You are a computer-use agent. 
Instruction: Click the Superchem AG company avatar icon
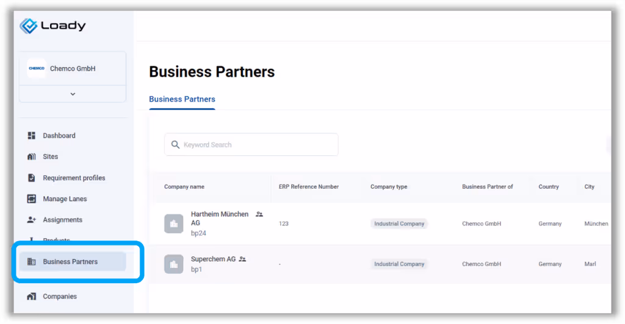[174, 264]
